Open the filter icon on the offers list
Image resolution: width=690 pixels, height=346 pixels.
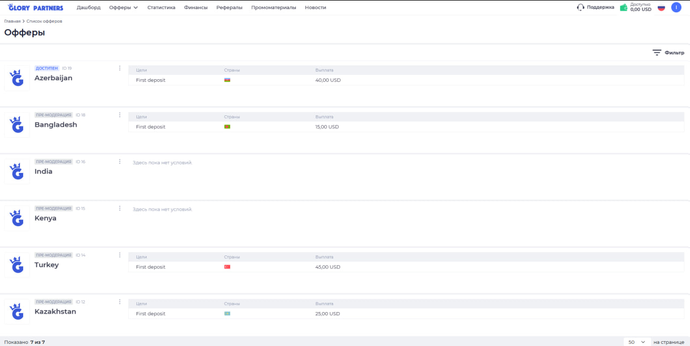click(657, 52)
